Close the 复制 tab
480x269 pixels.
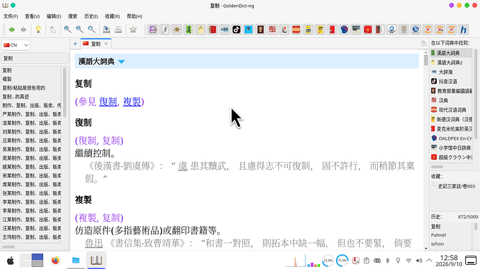[106, 44]
